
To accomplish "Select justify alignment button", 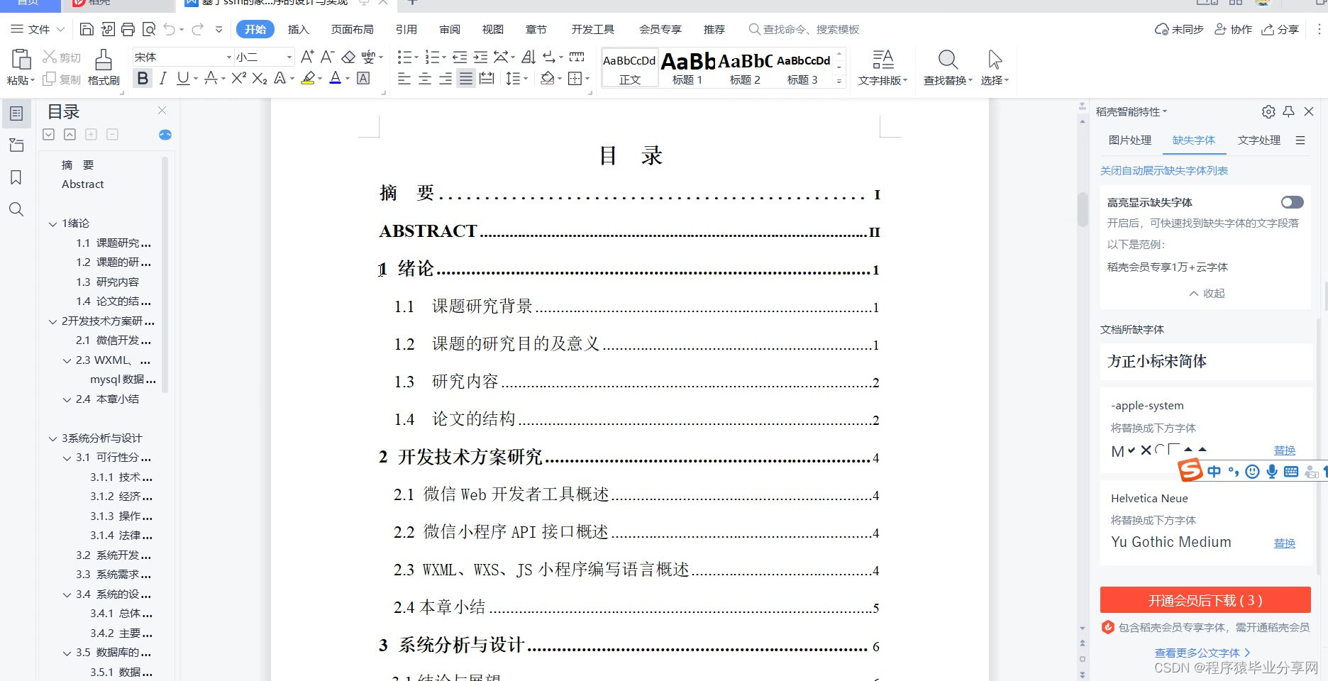I will click(466, 79).
